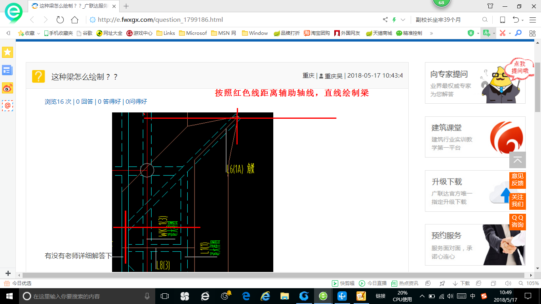Click the magnifier search icon

(x=485, y=20)
